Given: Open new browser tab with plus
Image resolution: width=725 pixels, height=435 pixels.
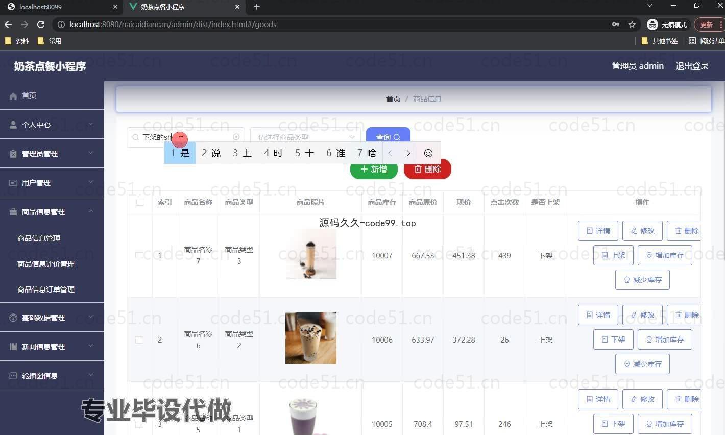Looking at the screenshot, I should [x=257, y=7].
